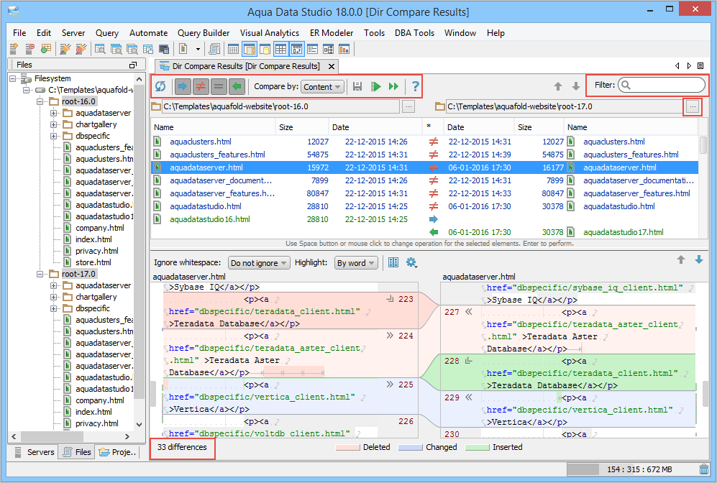
Task: Click the save results floppy disk icon
Action: coord(357,86)
